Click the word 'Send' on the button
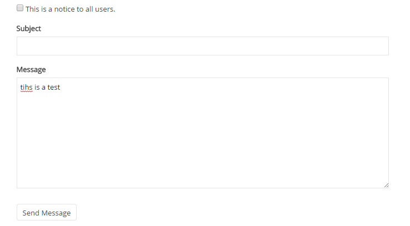Screen dimensions: 410x226 point(32,213)
